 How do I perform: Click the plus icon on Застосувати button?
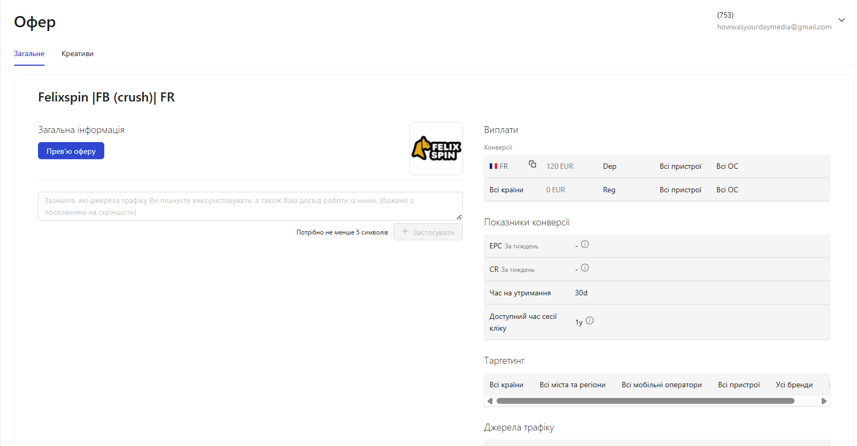pos(405,231)
